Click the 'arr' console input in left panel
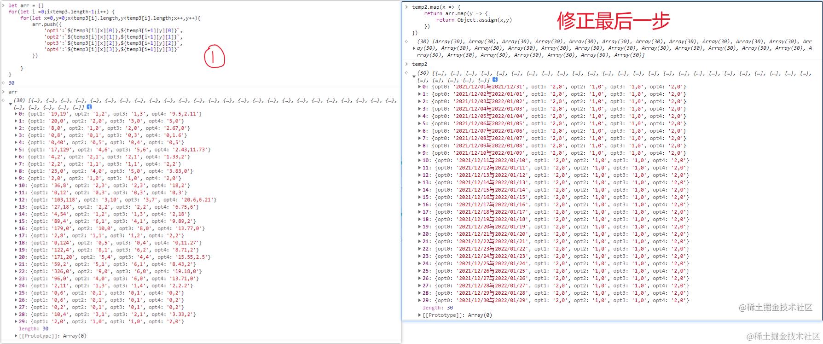 click(12, 92)
